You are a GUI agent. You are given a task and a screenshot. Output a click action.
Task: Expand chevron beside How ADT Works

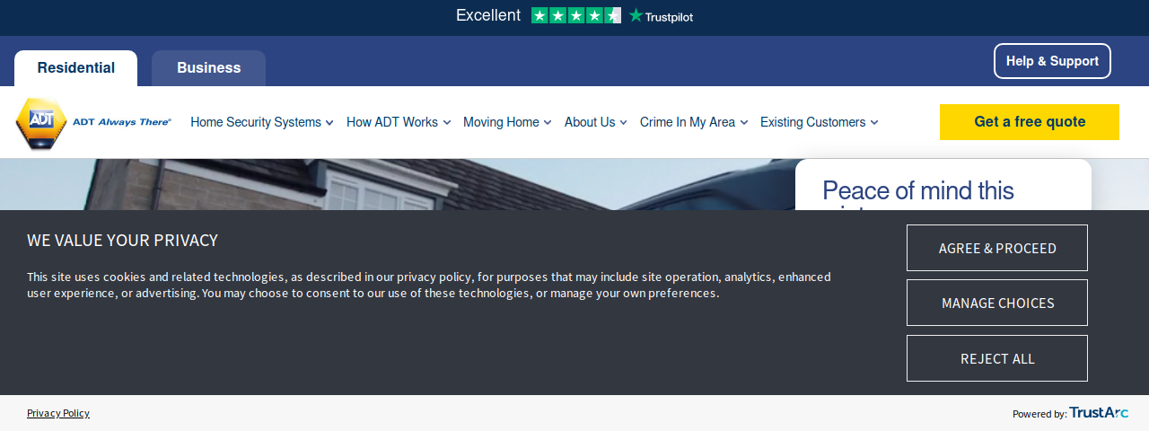coord(447,123)
